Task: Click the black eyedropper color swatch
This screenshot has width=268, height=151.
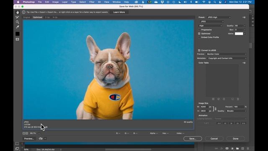Action: (x=18, y=34)
